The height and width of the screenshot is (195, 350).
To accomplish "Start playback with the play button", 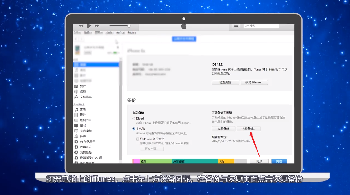I will (x=89, y=26).
